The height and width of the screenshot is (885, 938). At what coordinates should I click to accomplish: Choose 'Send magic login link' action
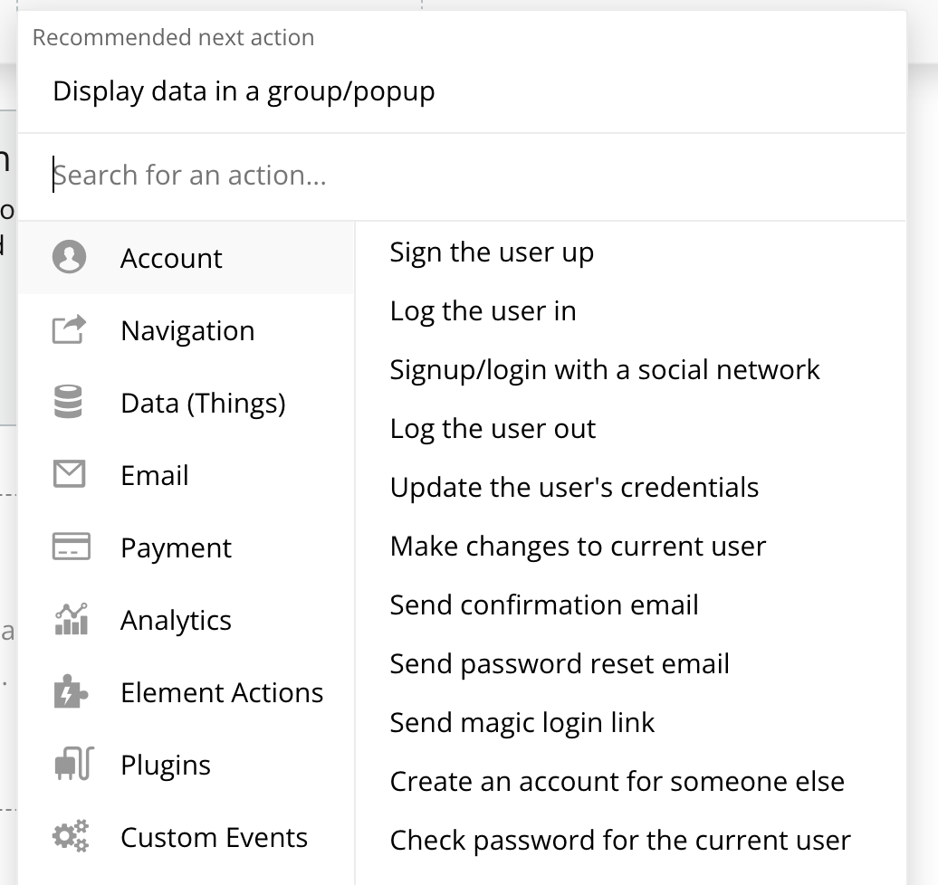point(522,723)
